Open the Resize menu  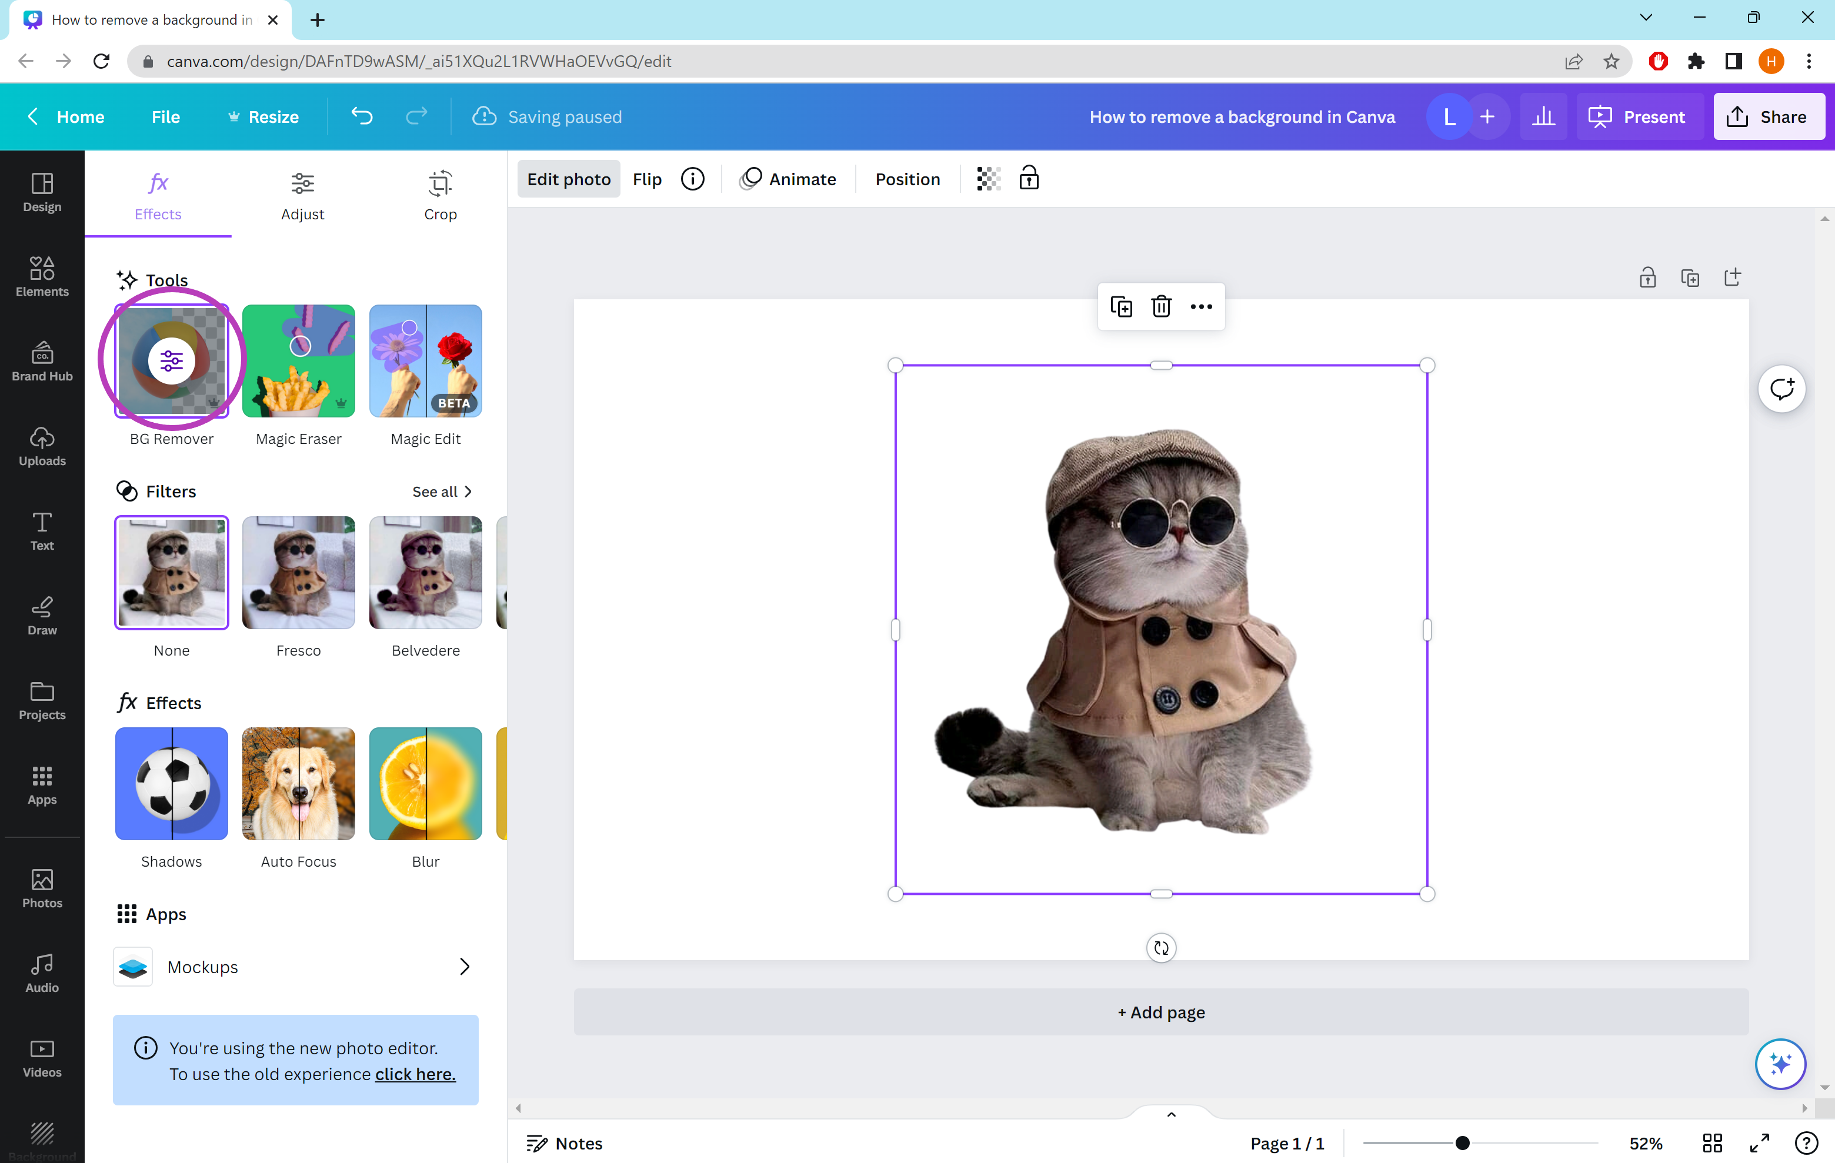click(263, 116)
